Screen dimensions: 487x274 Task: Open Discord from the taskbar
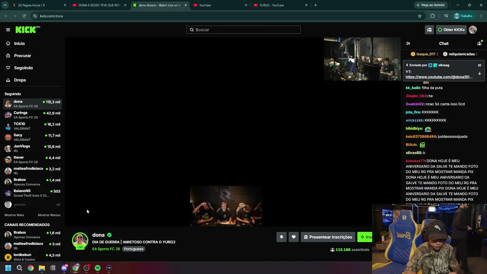(64, 268)
